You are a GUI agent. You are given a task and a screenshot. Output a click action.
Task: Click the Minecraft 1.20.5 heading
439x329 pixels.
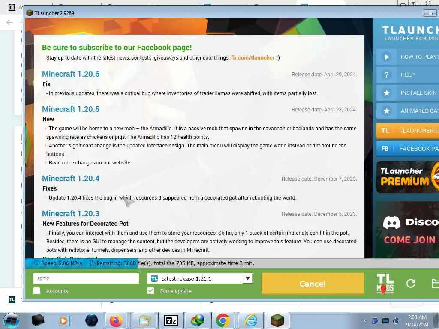(x=71, y=109)
